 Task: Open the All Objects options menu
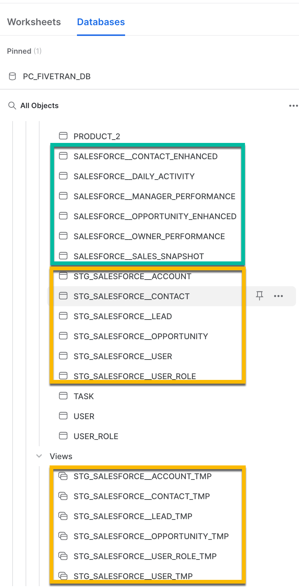293,106
